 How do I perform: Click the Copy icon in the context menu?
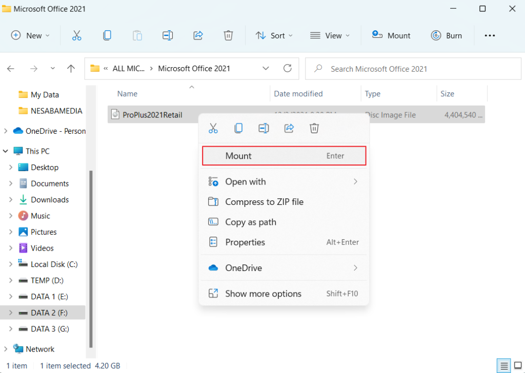(238, 128)
